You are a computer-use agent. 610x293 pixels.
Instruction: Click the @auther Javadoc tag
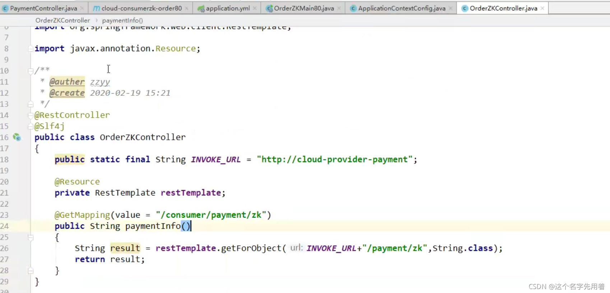point(67,82)
